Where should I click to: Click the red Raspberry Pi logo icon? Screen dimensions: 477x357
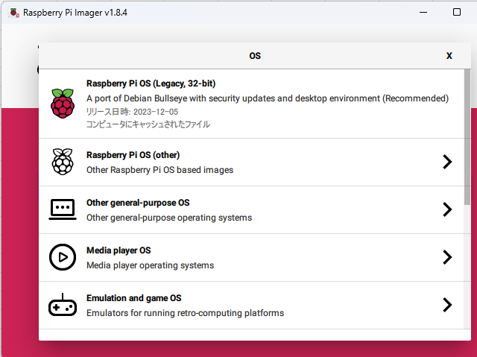coord(63,103)
